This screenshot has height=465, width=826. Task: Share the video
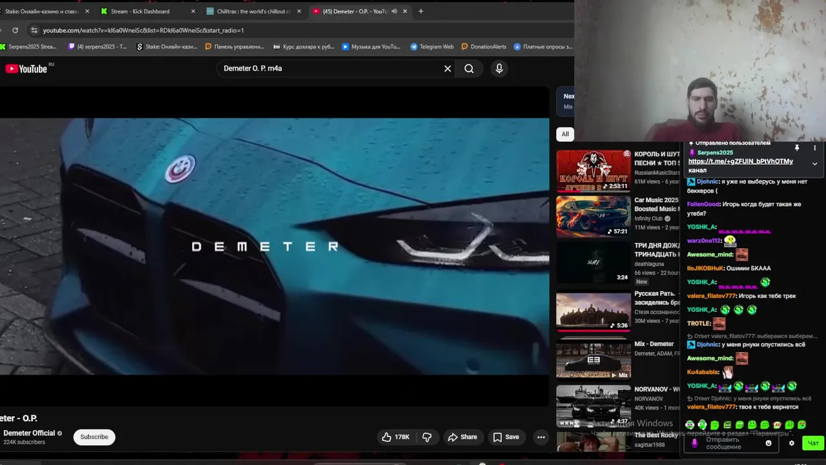[463, 437]
